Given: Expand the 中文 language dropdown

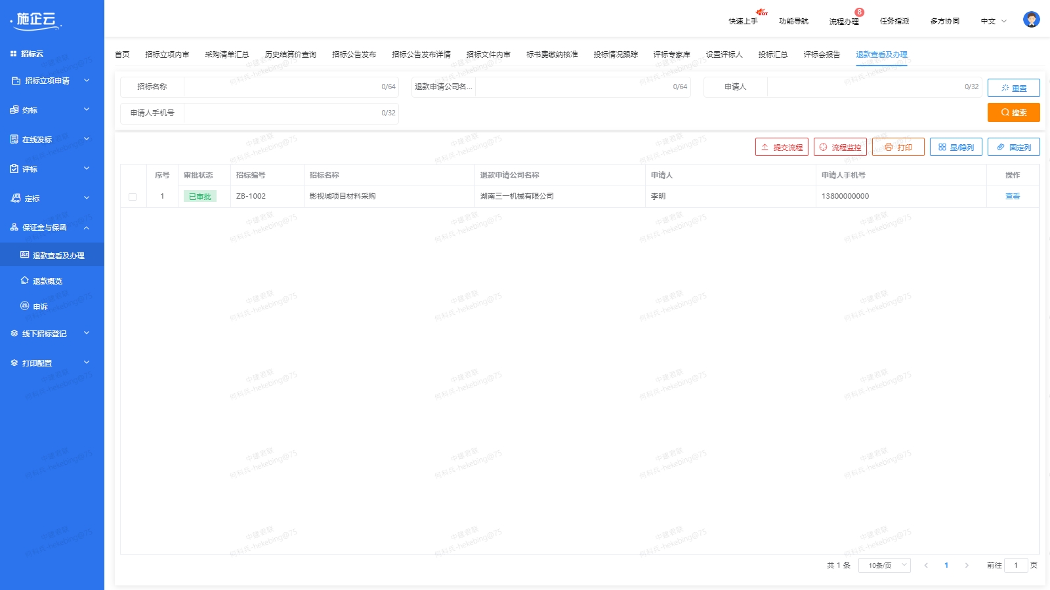Looking at the screenshot, I should [x=993, y=21].
